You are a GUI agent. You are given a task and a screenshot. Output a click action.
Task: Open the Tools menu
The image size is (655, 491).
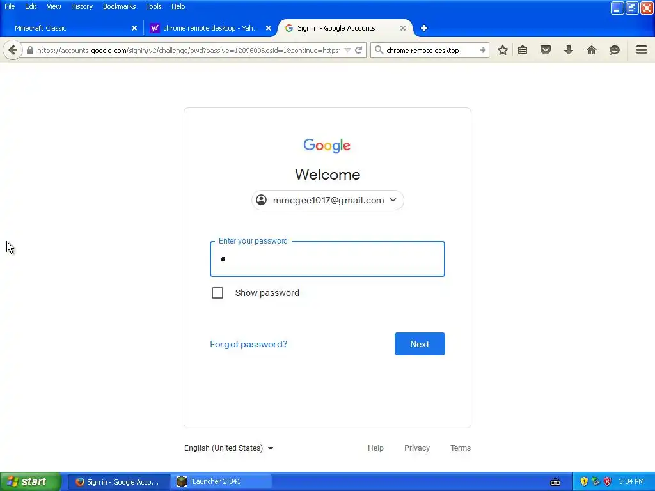tap(154, 6)
